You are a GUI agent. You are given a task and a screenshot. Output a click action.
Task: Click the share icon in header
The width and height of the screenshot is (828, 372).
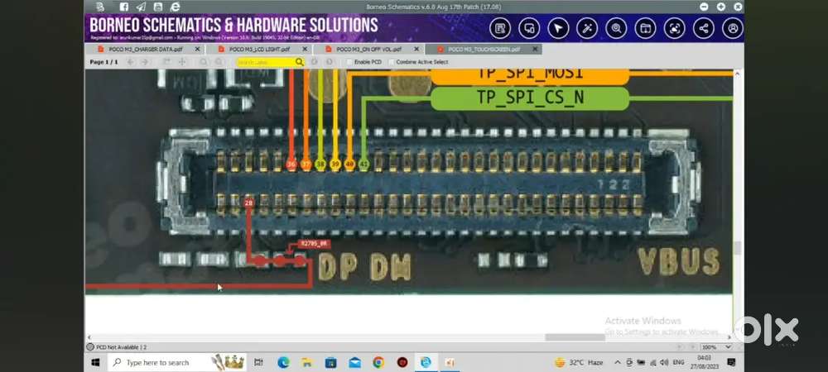click(703, 28)
